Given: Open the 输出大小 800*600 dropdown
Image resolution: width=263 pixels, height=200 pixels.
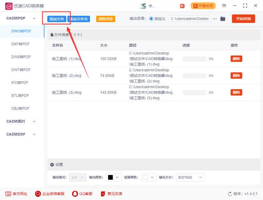Looking at the screenshot, I should coord(190,177).
